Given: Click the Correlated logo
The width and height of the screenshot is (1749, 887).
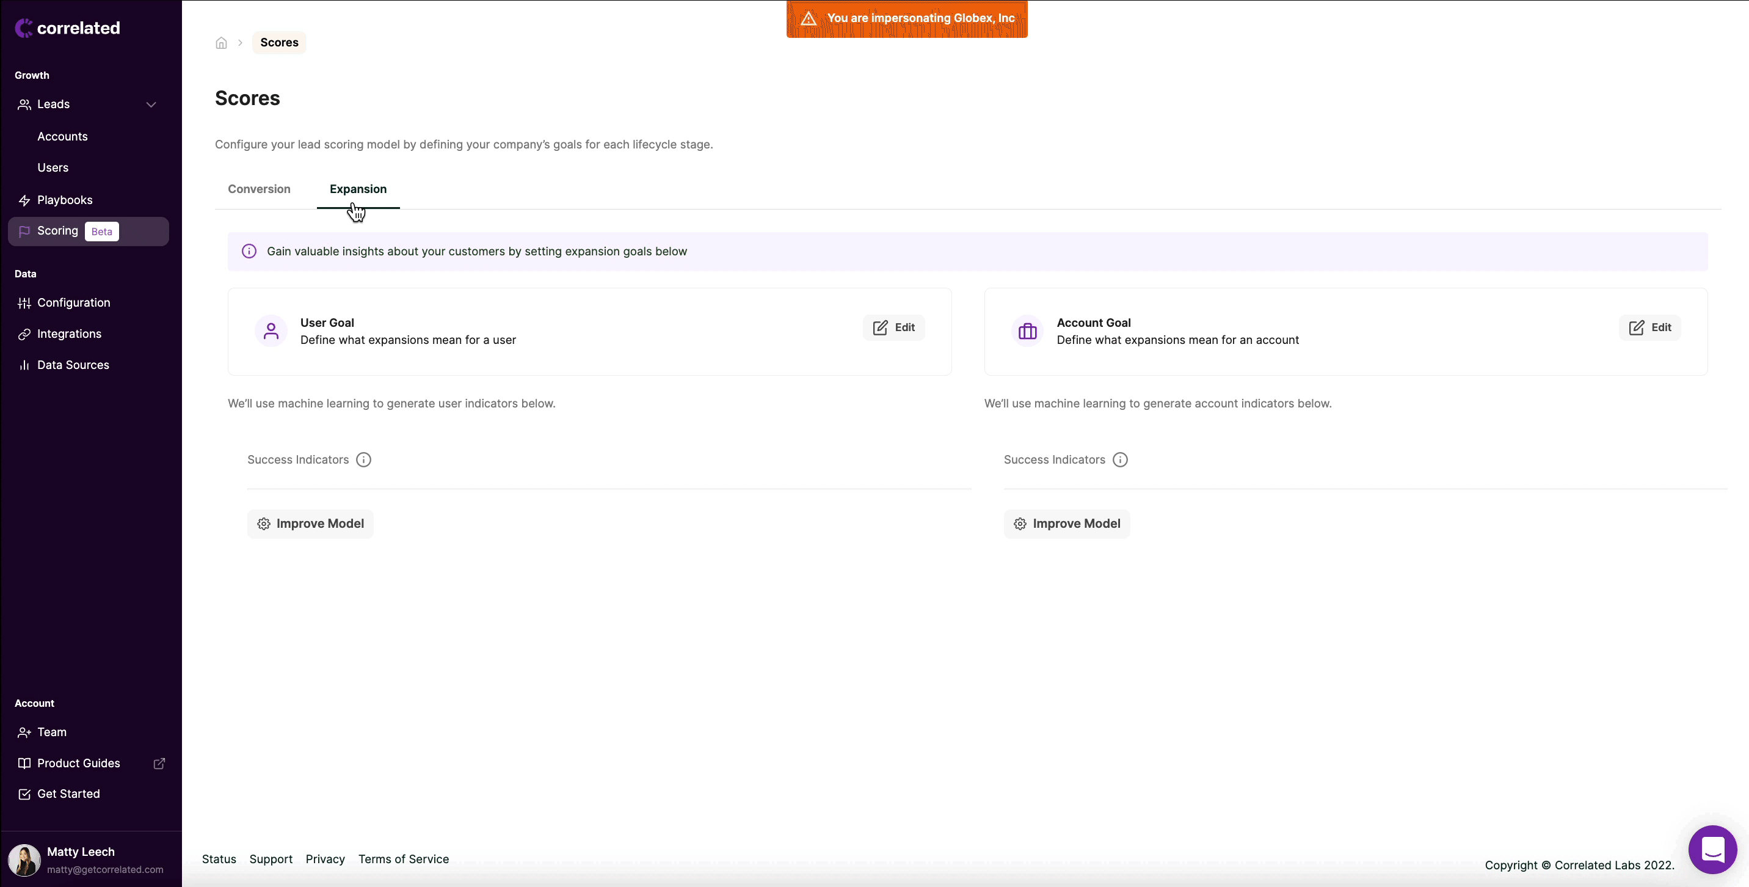Looking at the screenshot, I should 67,28.
